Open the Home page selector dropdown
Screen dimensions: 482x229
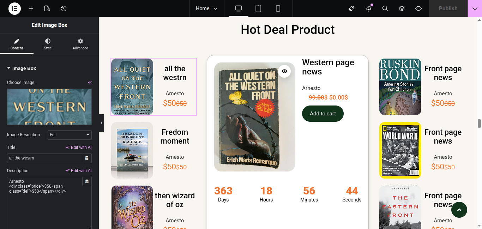[207, 8]
